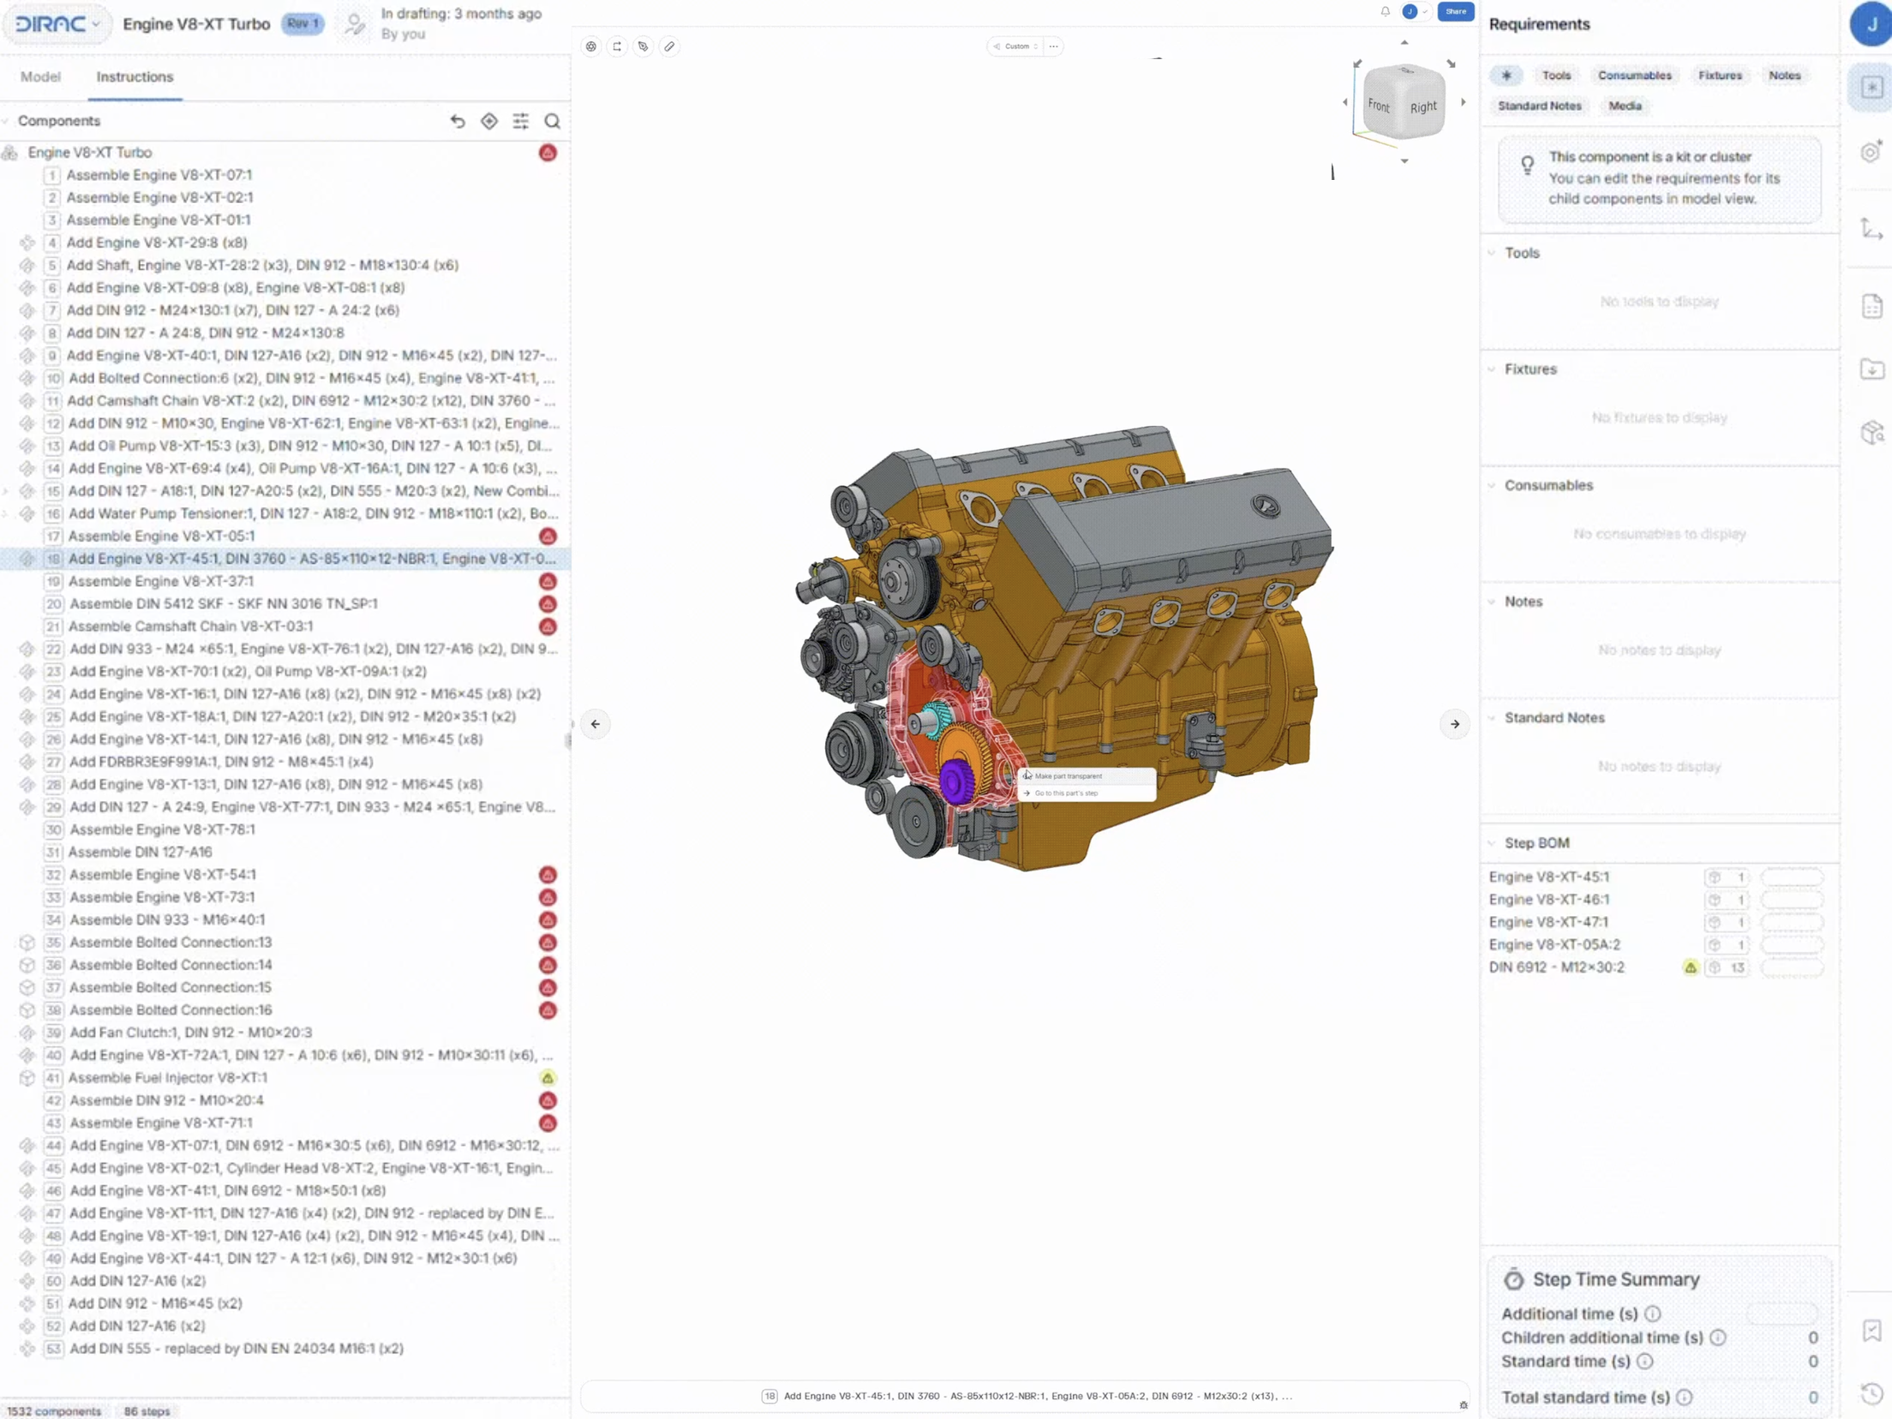Collapse the Tools section
The height and width of the screenshot is (1419, 1892).
(1492, 254)
